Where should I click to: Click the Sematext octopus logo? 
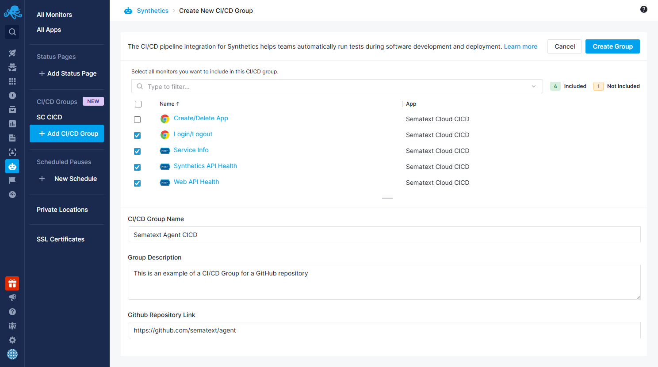tap(12, 12)
